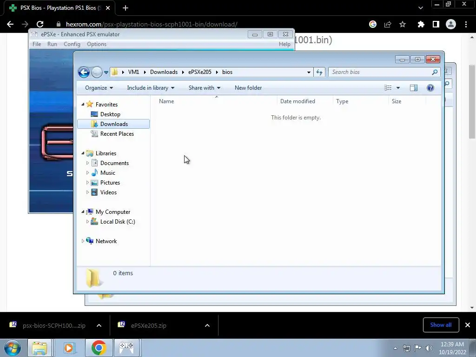
Task: Toggle Chrome side panel icon
Action: [436, 24]
